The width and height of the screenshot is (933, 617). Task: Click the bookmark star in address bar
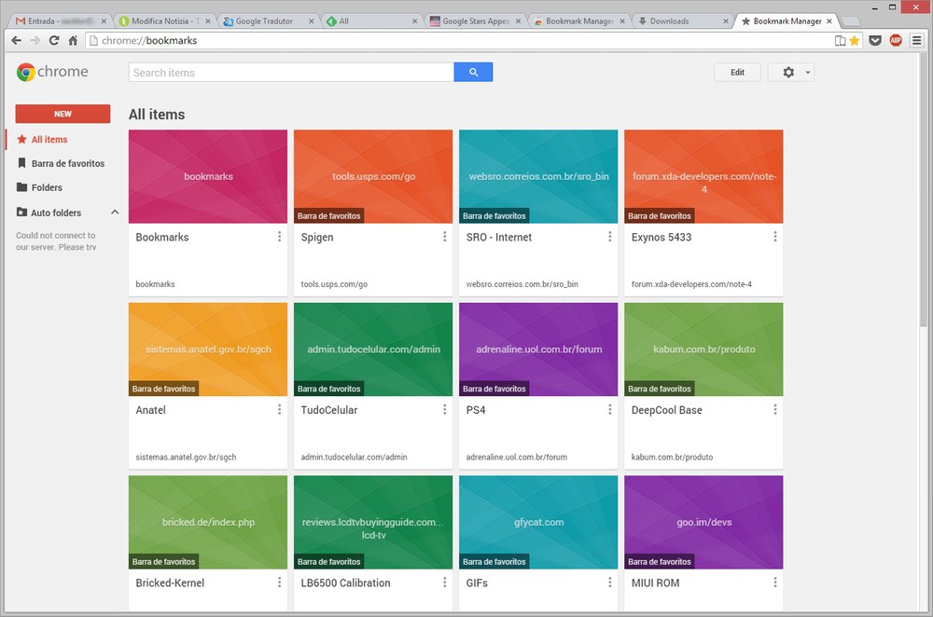(x=855, y=40)
